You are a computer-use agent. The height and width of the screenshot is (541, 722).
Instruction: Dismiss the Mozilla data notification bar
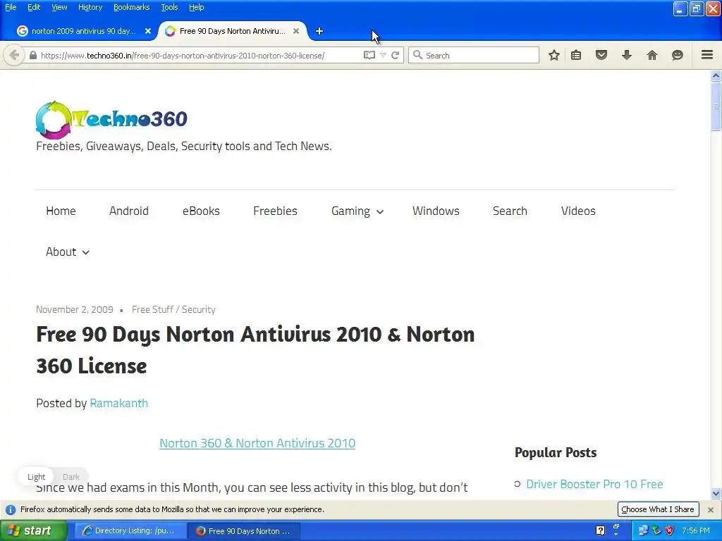point(711,510)
